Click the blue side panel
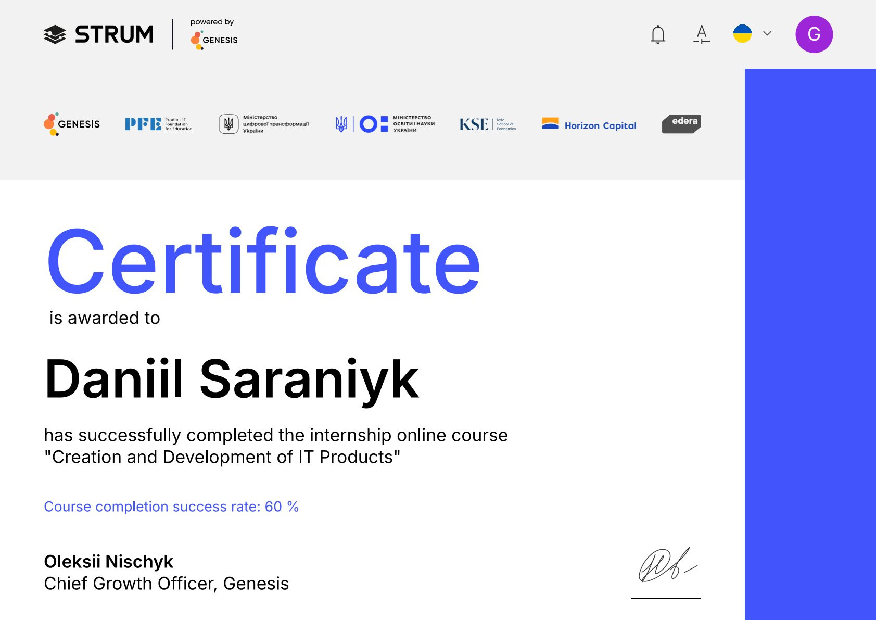 click(810, 344)
